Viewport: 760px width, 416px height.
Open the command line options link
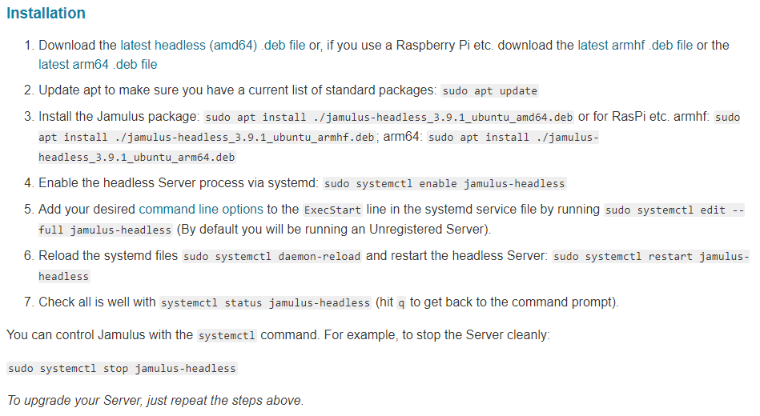(200, 209)
